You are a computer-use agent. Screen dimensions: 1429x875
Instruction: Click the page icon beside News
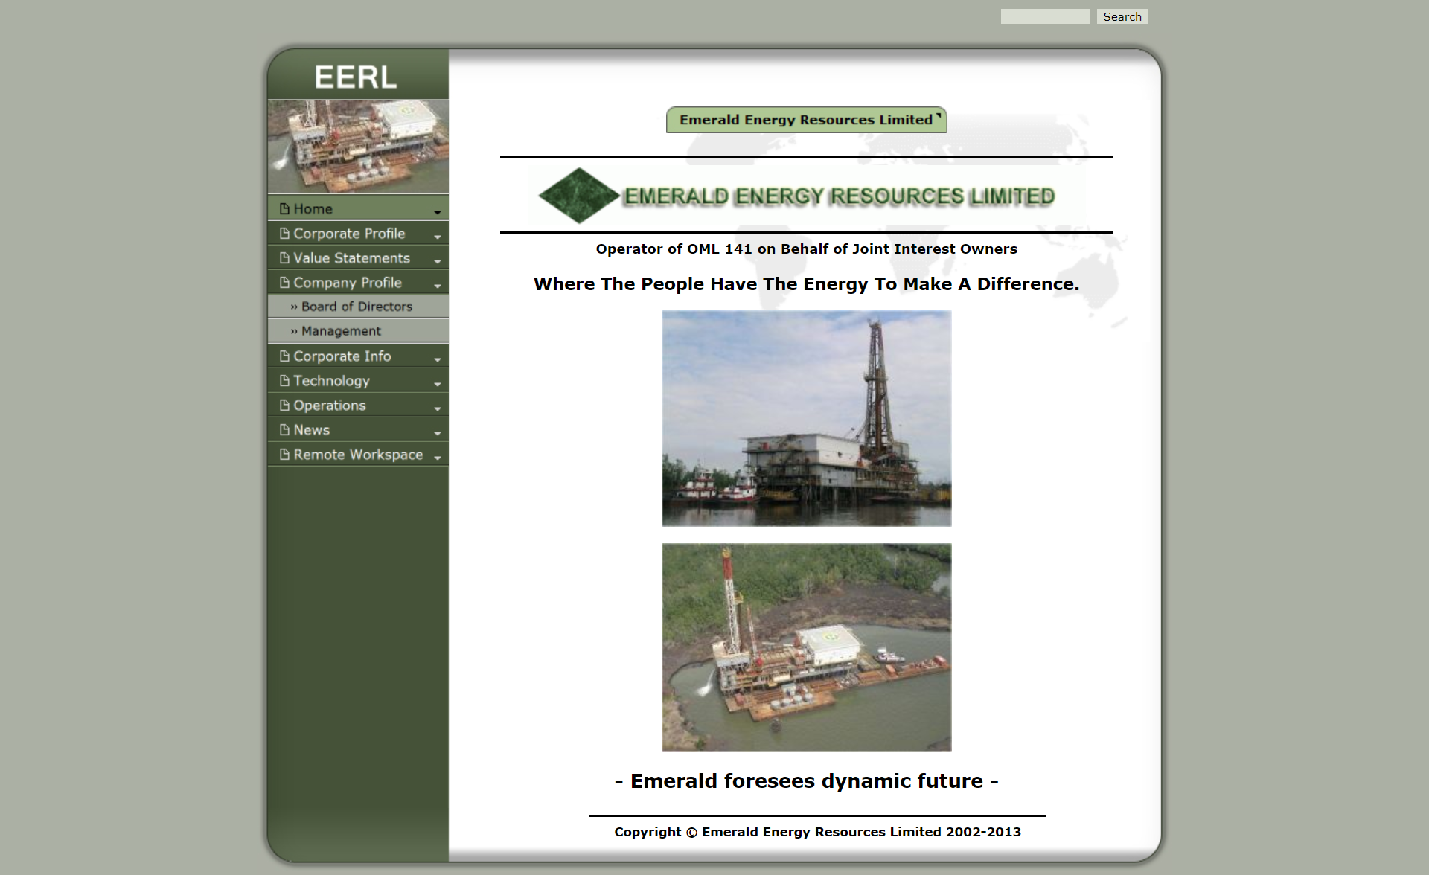pos(284,429)
